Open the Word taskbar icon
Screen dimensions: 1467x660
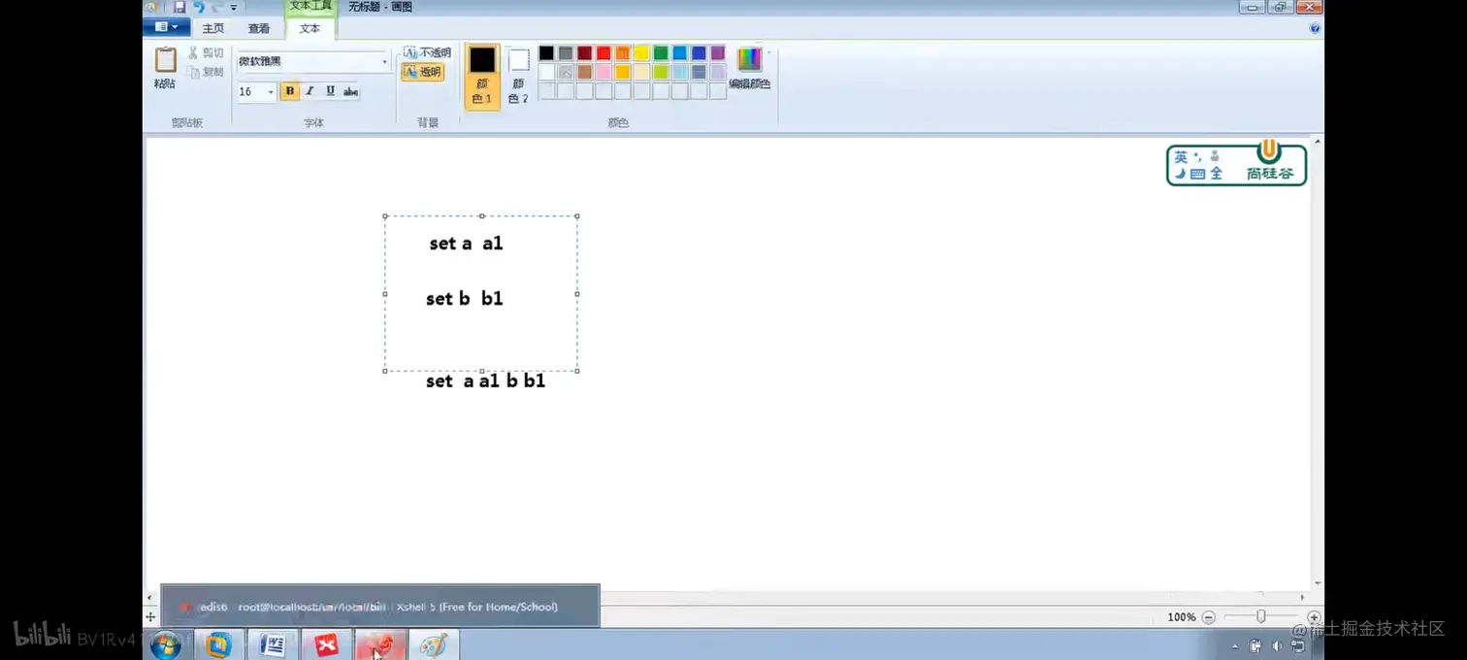[273, 644]
